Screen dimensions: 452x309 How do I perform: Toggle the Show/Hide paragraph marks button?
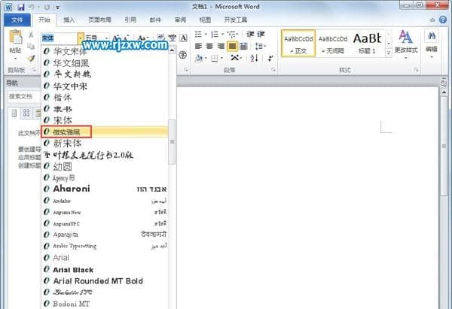coord(270,59)
